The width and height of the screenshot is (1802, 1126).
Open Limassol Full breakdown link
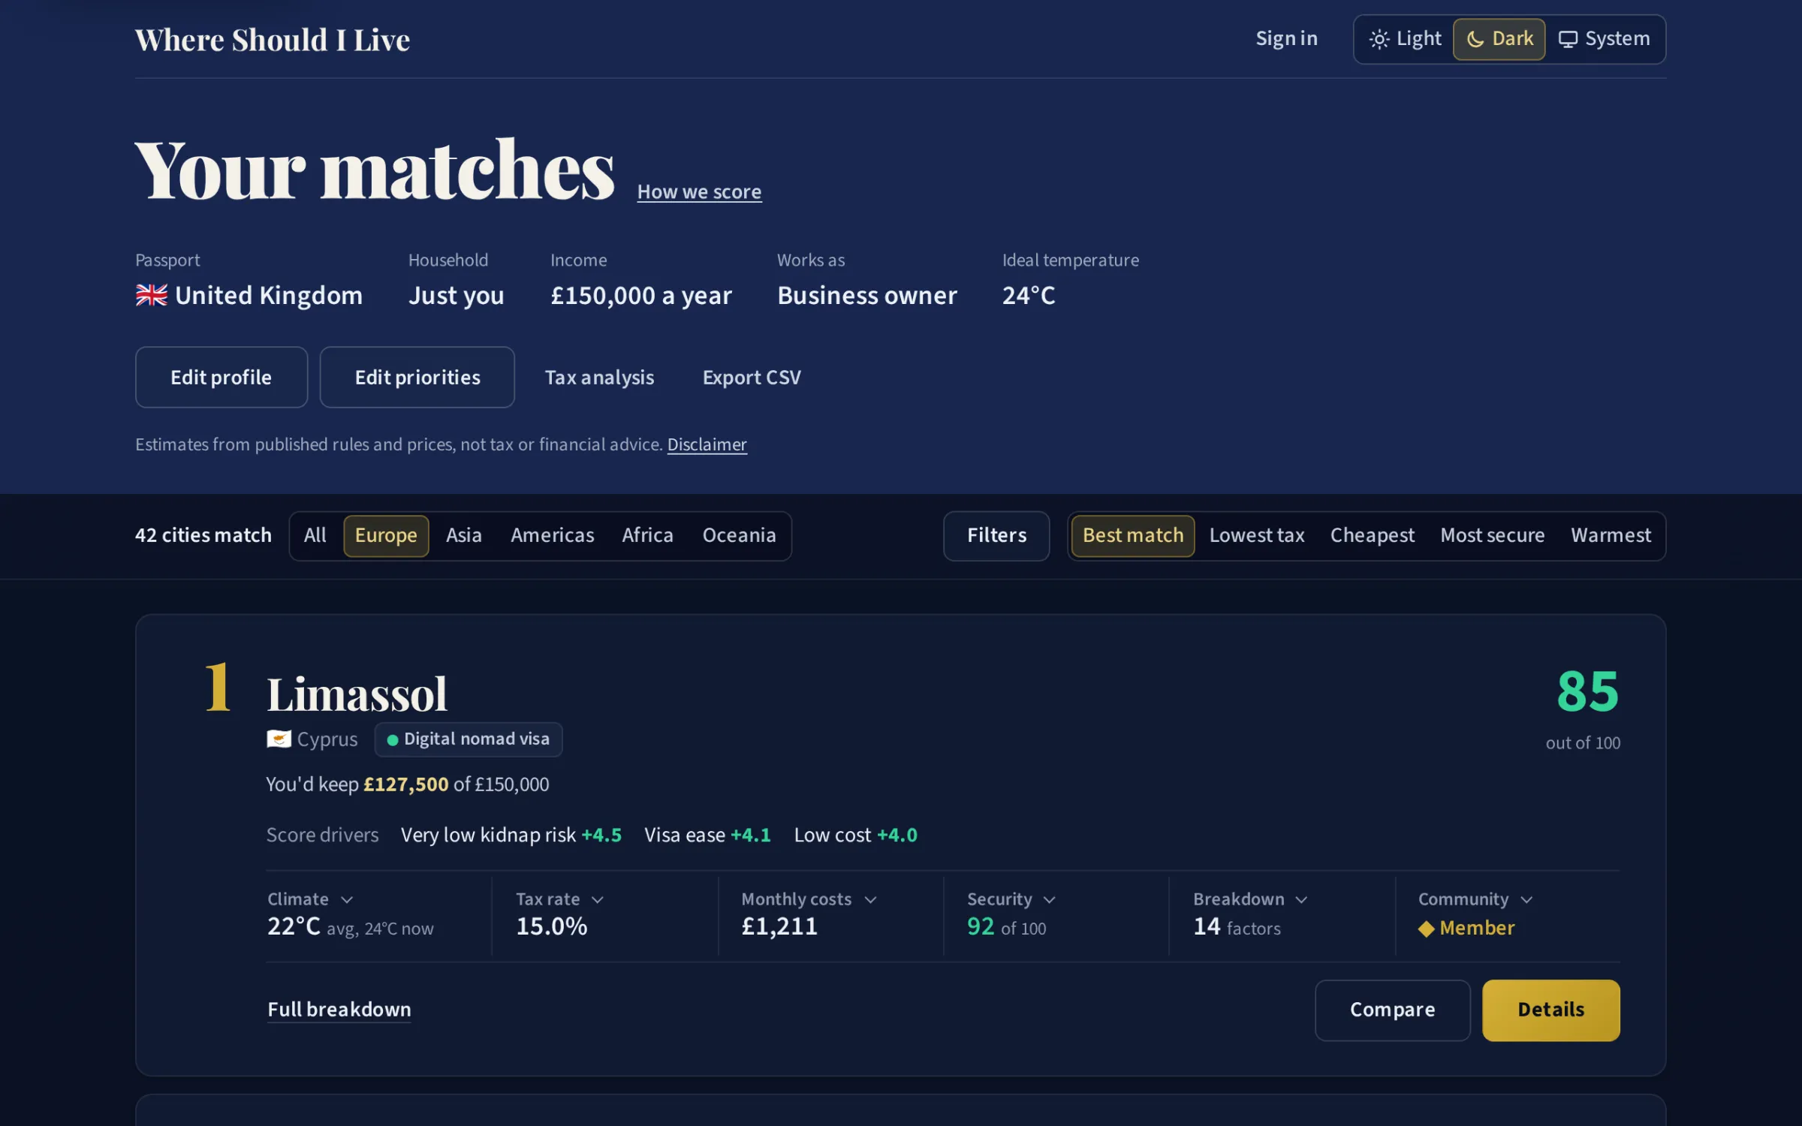(339, 1010)
